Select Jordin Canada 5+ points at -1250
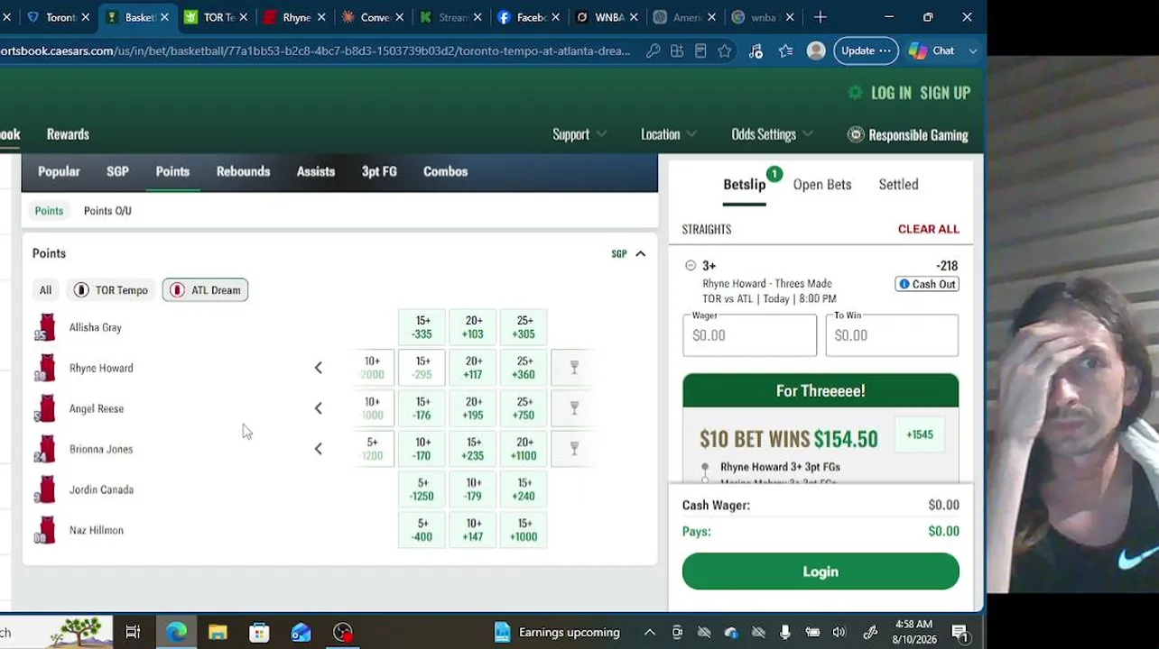The width and height of the screenshot is (1159, 649). 422,489
